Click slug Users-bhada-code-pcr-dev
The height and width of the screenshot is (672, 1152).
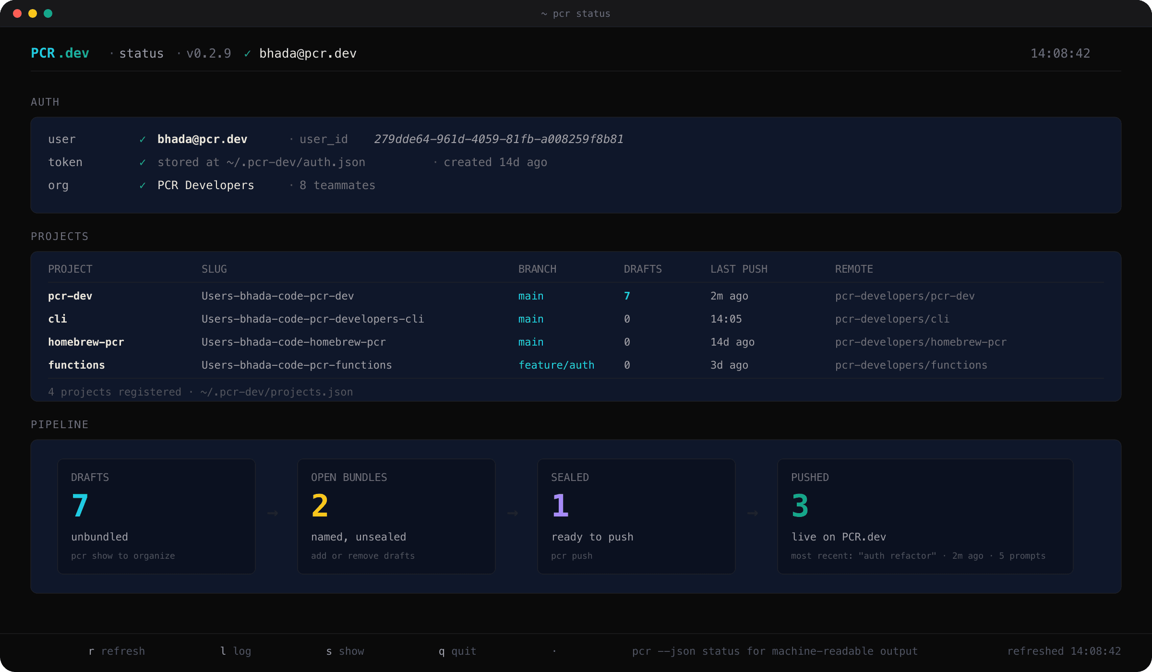[278, 296]
